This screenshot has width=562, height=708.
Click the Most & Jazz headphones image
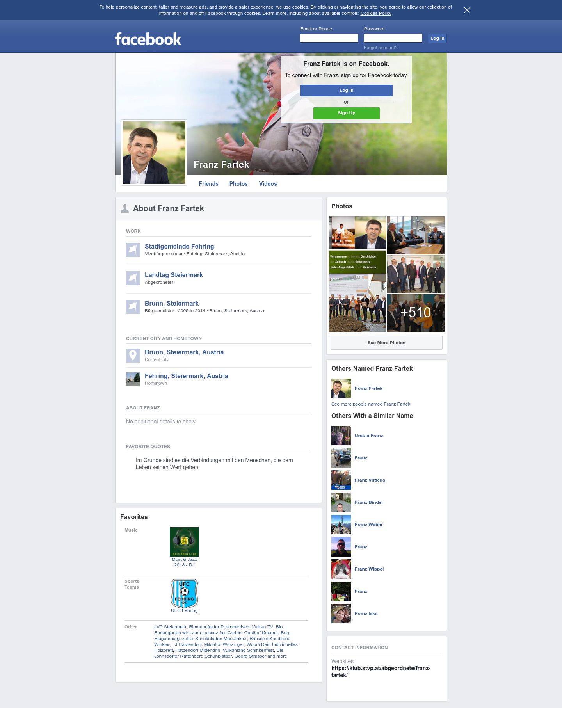[x=184, y=542]
